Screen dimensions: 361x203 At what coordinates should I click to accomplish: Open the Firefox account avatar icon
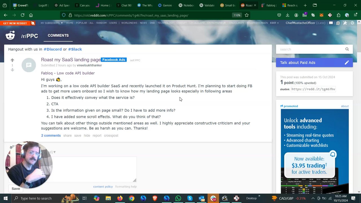(296, 15)
